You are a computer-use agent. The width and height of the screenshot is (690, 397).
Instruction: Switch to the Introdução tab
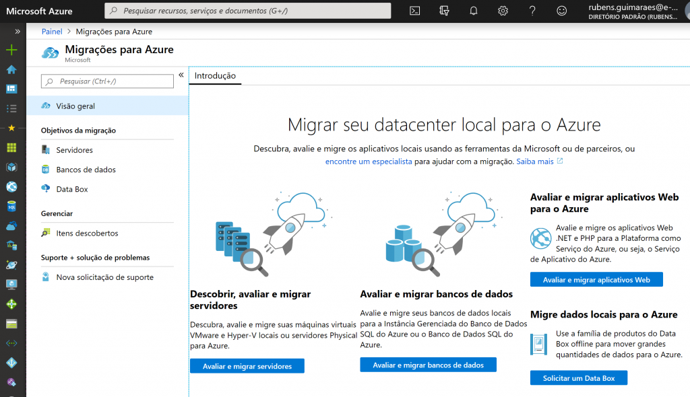pos(215,76)
